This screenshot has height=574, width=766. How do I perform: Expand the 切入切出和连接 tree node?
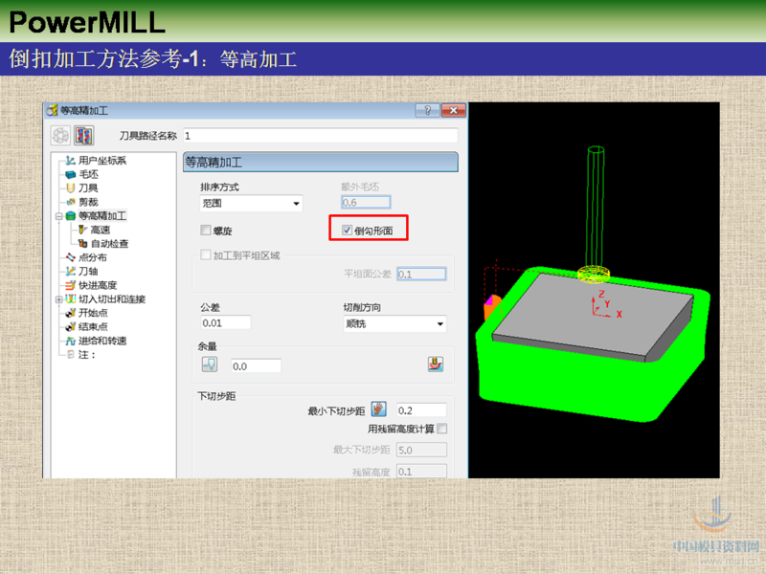pyautogui.click(x=59, y=299)
